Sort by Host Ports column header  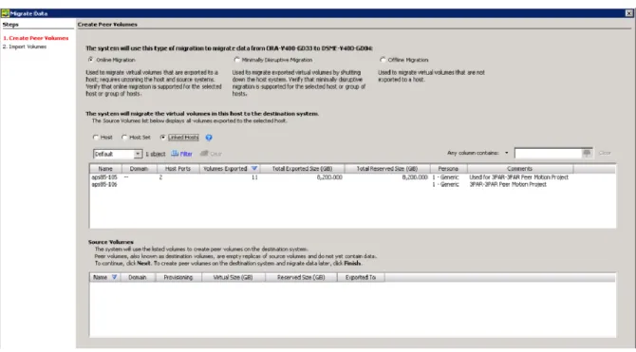coord(178,168)
